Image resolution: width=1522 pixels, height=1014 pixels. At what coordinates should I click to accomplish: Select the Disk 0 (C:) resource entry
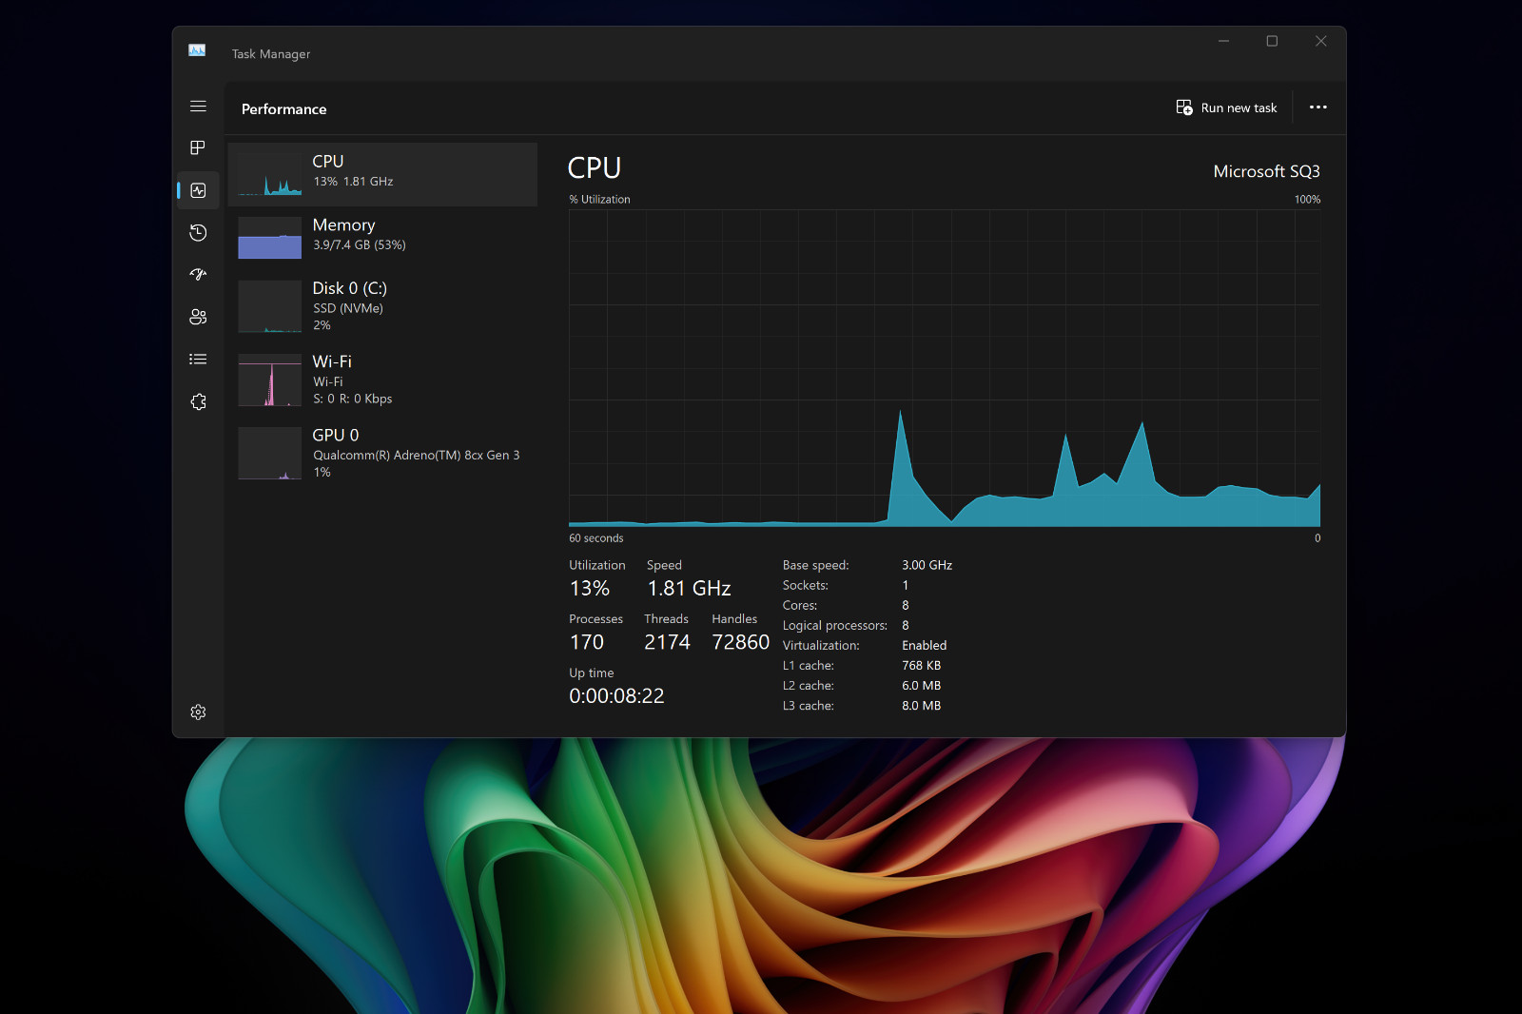click(x=382, y=306)
